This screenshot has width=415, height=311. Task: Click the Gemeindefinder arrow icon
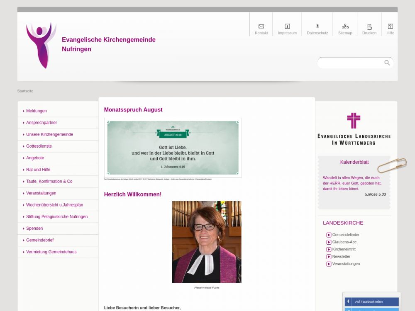click(x=329, y=235)
